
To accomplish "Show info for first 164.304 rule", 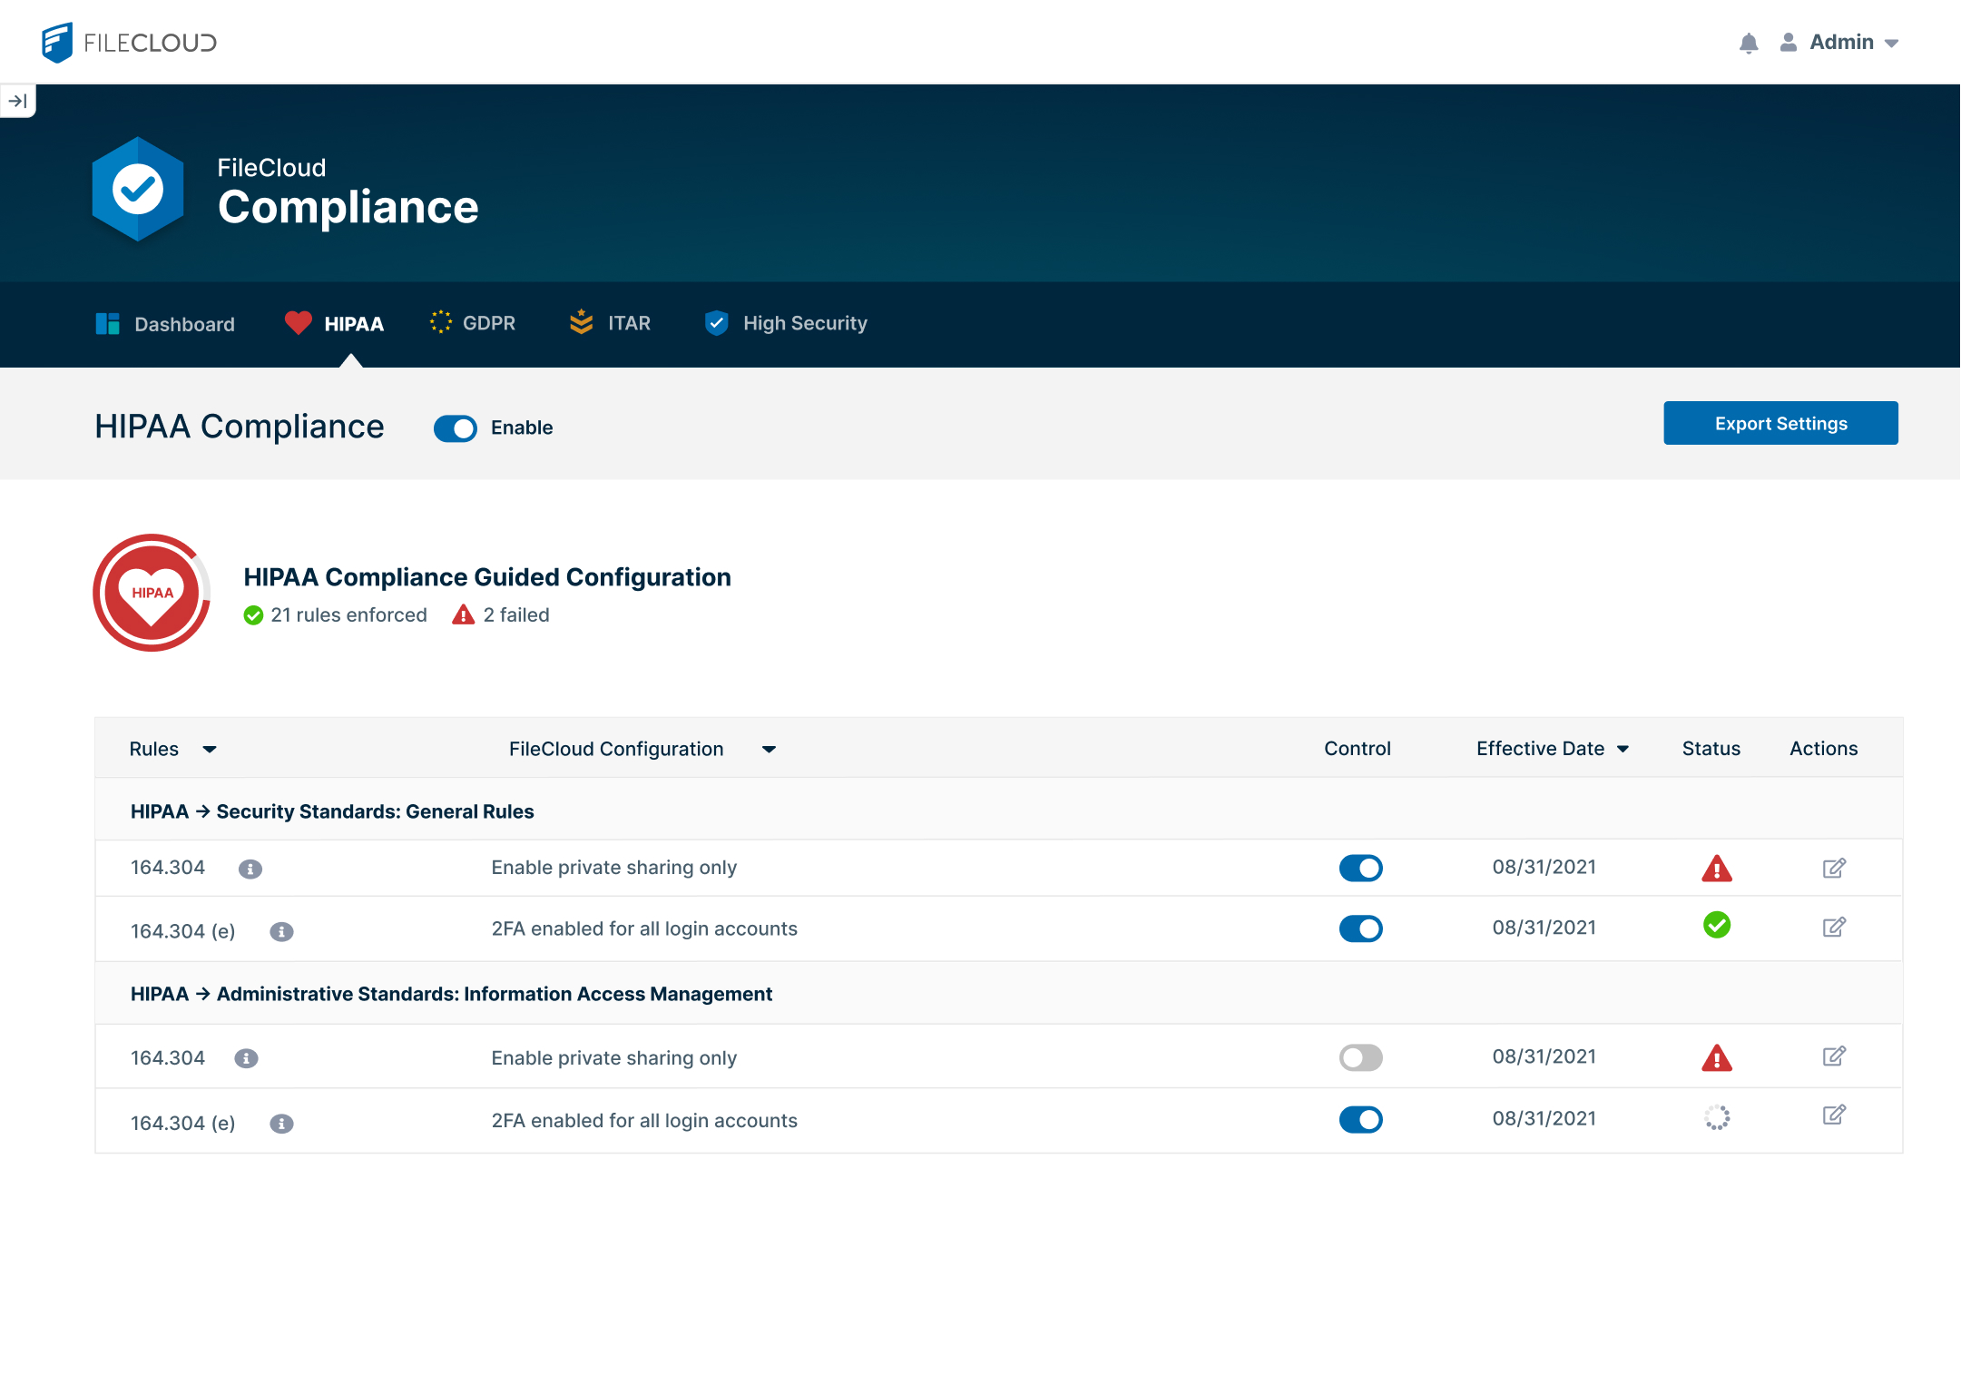I will click(250, 869).
